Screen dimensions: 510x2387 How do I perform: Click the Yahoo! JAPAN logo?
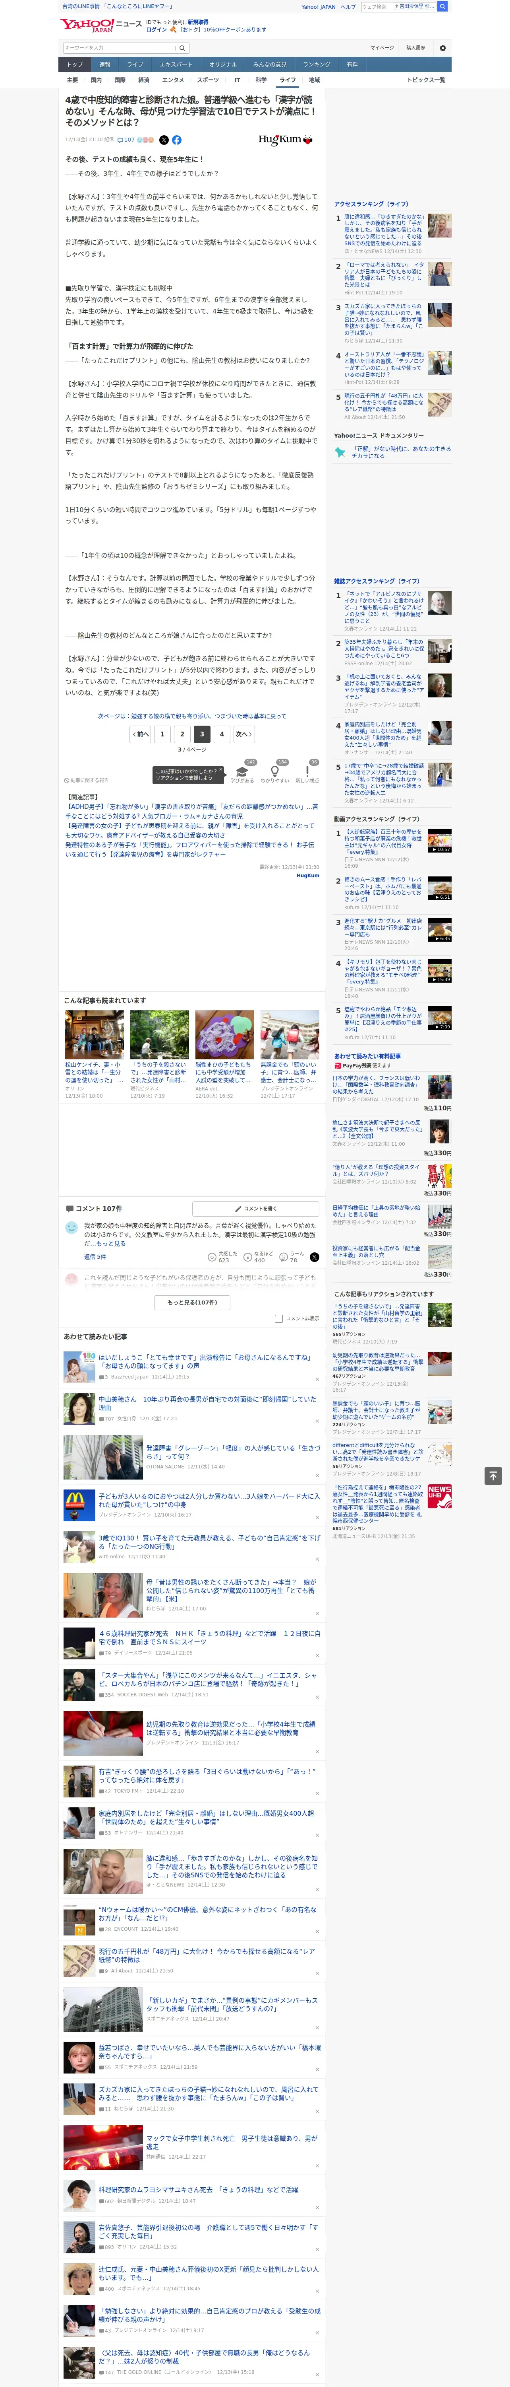pyautogui.click(x=88, y=25)
